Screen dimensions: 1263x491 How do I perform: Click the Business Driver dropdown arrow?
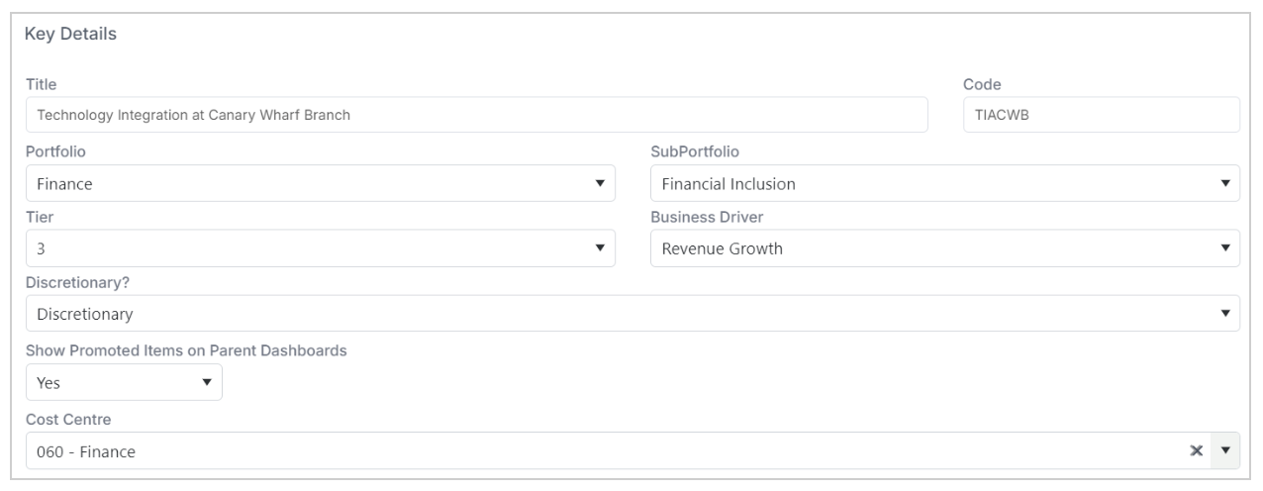pyautogui.click(x=1224, y=248)
